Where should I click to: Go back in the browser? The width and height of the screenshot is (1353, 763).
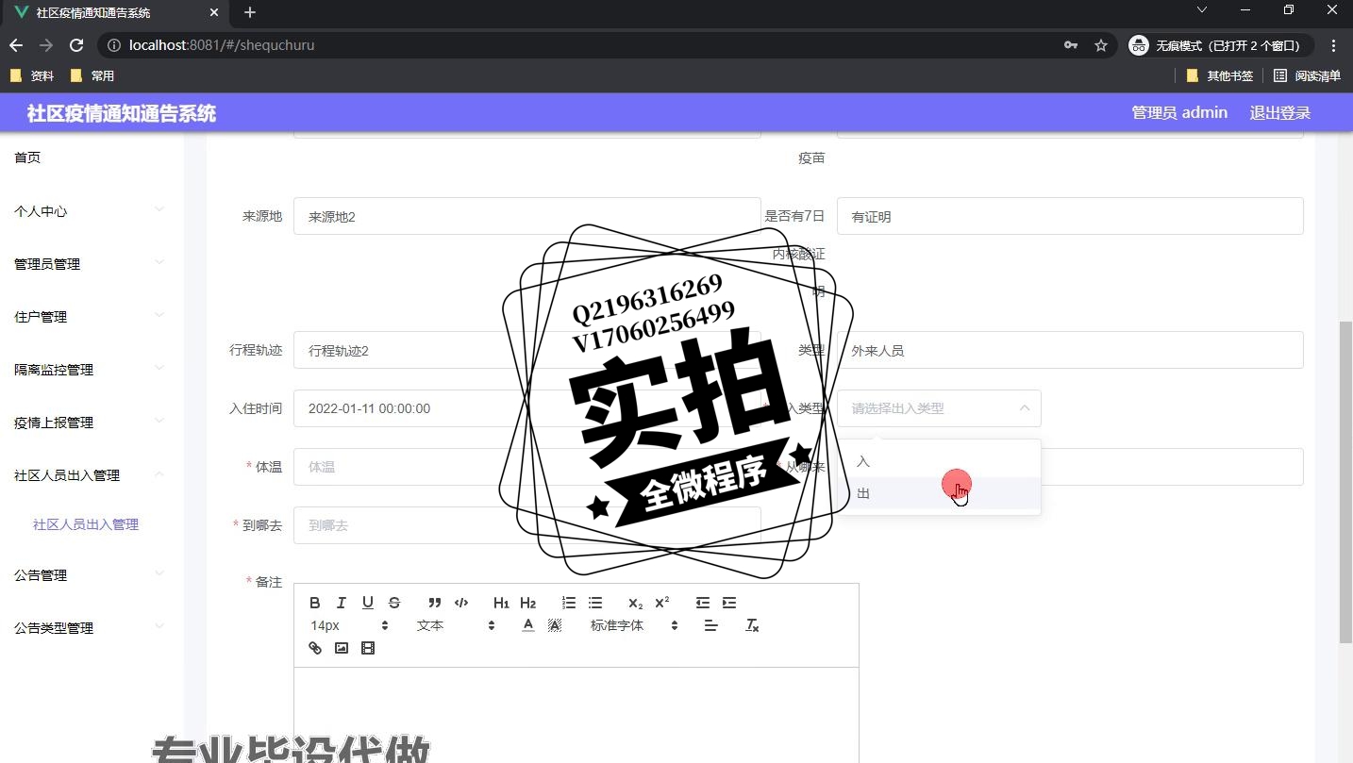16,45
